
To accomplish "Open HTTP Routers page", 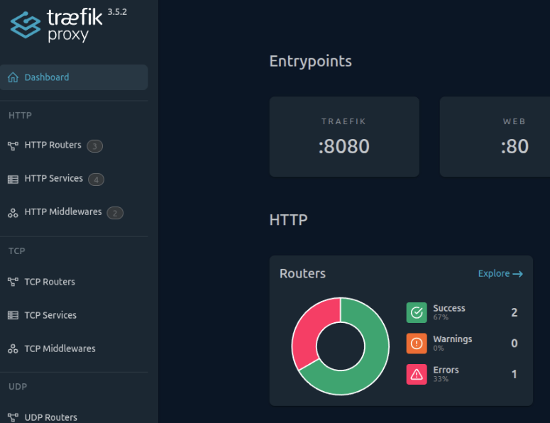I will pos(53,145).
